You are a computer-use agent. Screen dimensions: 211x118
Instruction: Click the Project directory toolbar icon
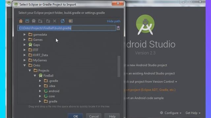pos(34,21)
